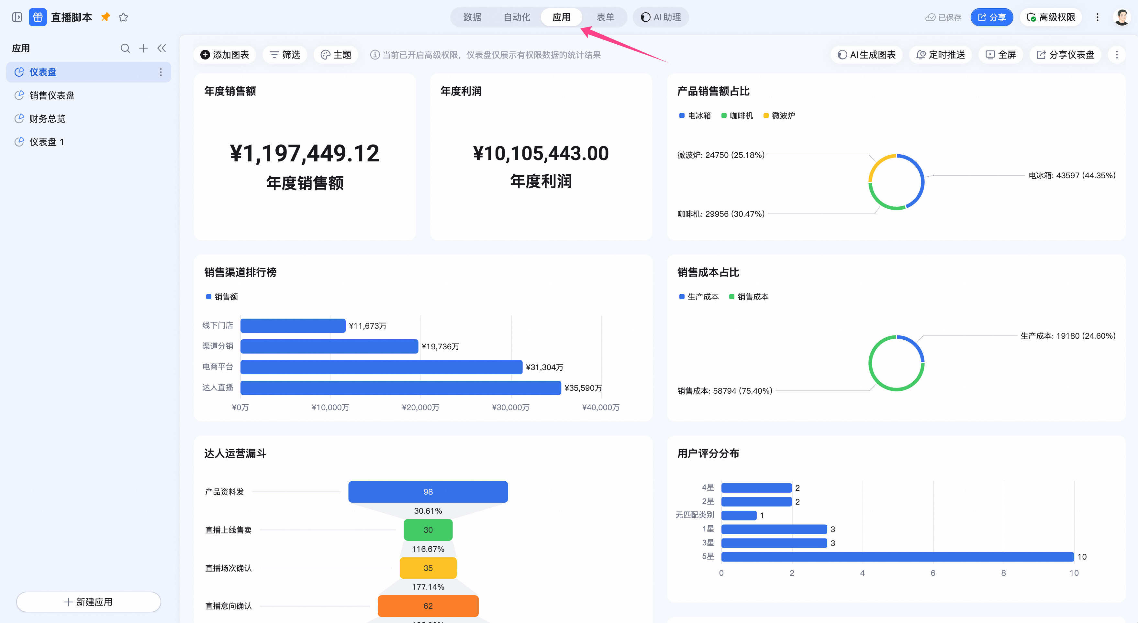The image size is (1138, 623).
Task: Click the blue gift app icon
Action: point(38,17)
